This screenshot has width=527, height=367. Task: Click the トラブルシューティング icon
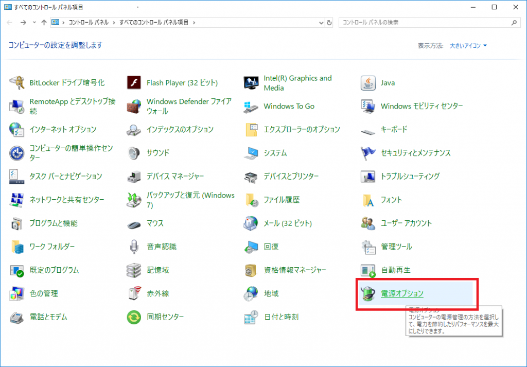[368, 177]
